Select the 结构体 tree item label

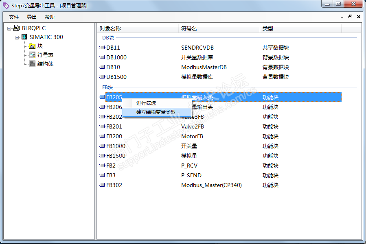[45, 64]
